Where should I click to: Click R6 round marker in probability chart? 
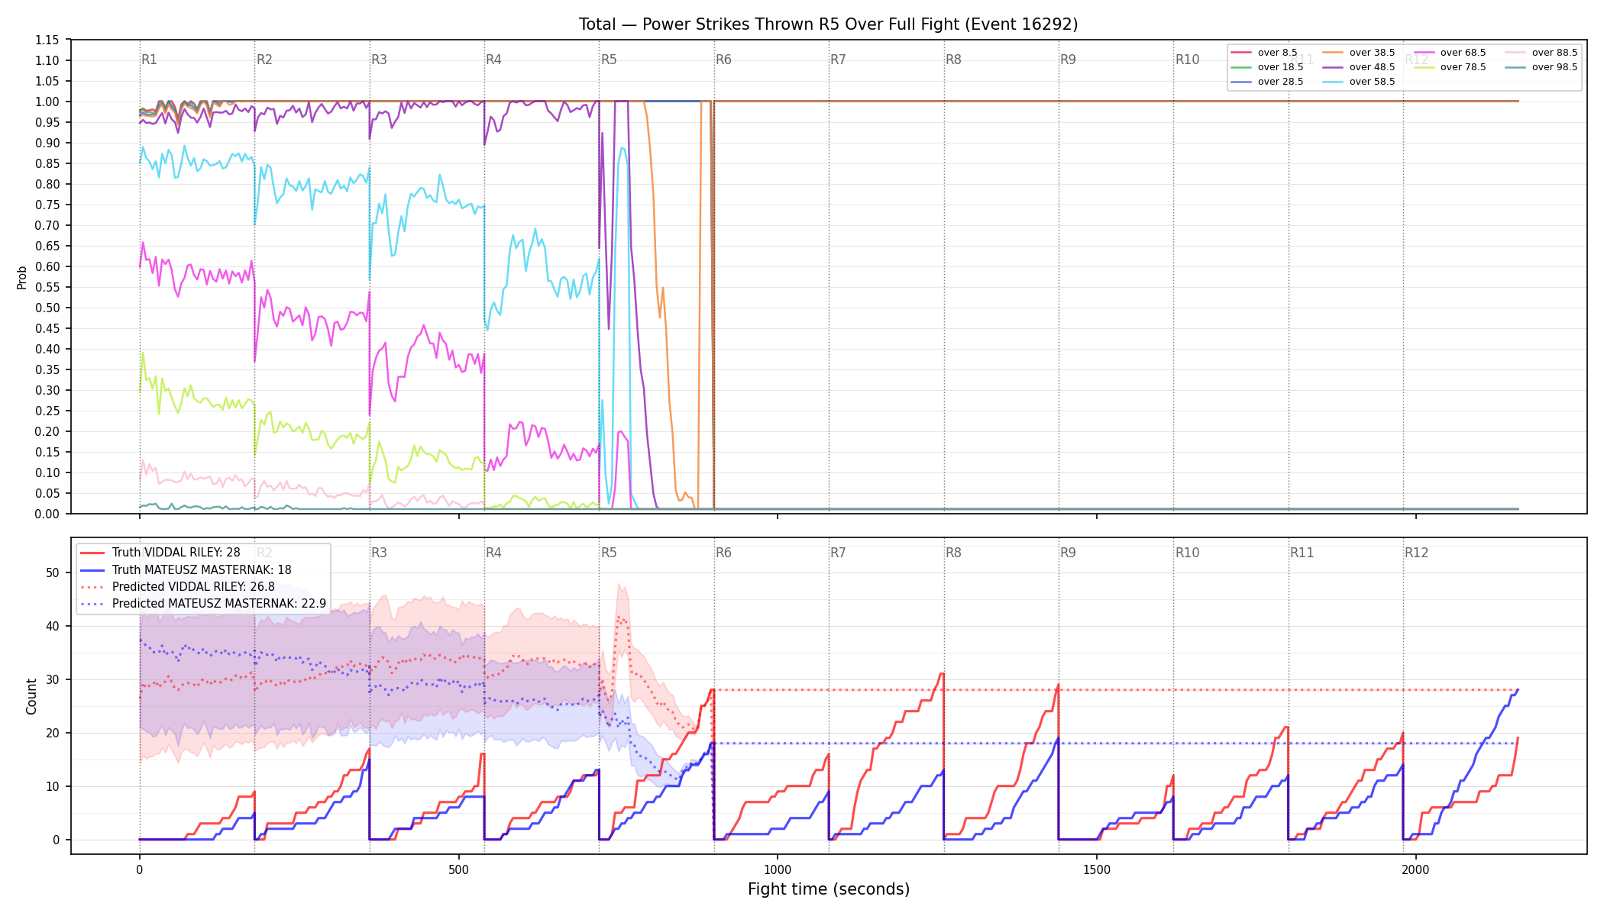click(723, 60)
